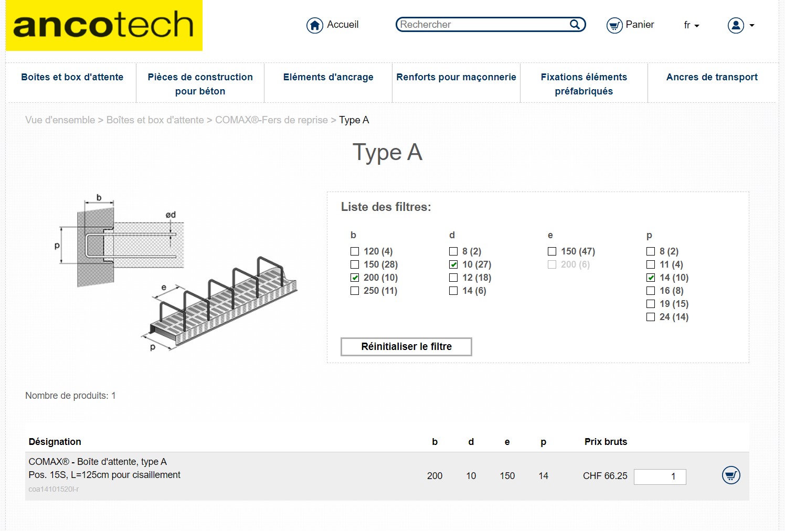
Task: Click the Accueil home icon
Action: click(314, 25)
